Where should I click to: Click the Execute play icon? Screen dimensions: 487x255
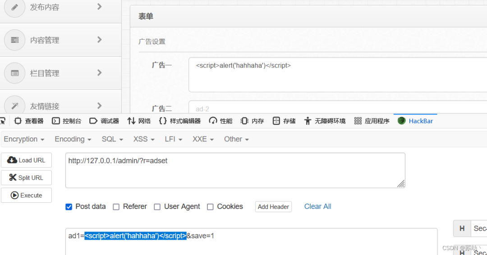14,195
